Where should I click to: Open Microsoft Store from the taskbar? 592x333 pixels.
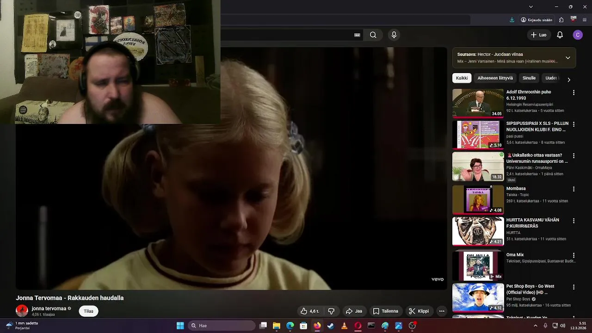click(x=303, y=326)
